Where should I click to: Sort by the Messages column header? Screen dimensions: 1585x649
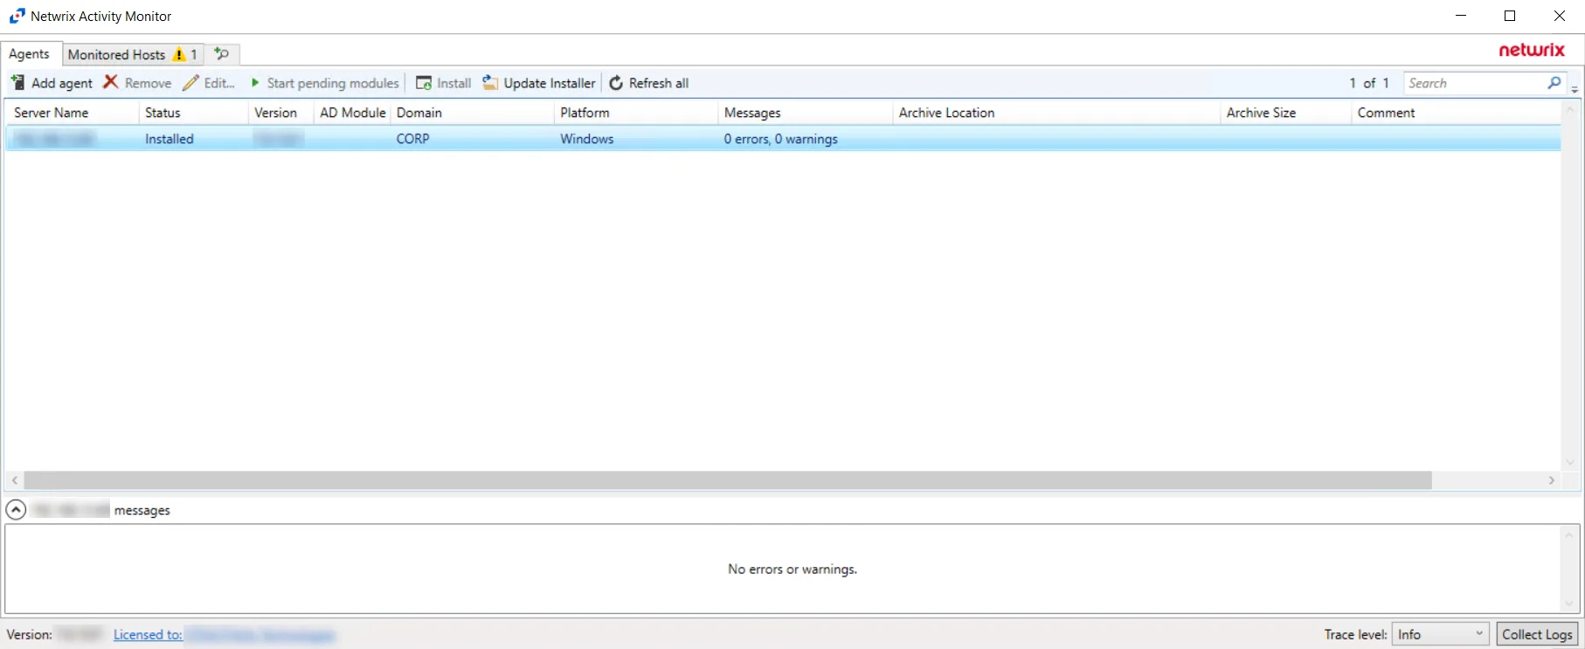(805, 113)
